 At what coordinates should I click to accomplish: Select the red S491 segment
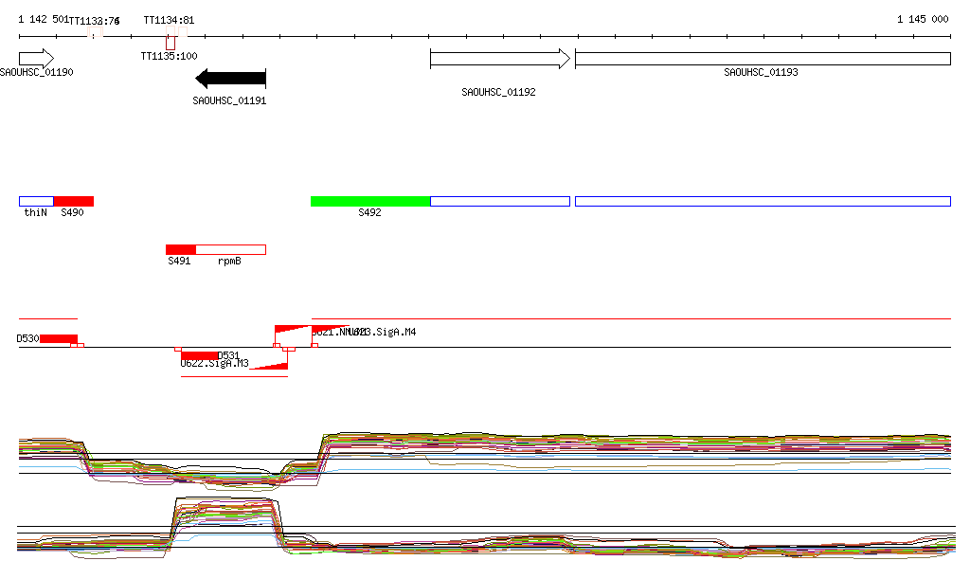tap(180, 249)
